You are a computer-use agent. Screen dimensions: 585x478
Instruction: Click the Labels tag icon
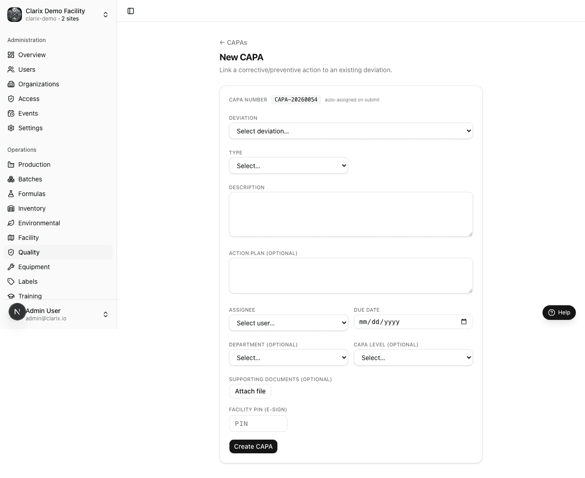tap(11, 281)
